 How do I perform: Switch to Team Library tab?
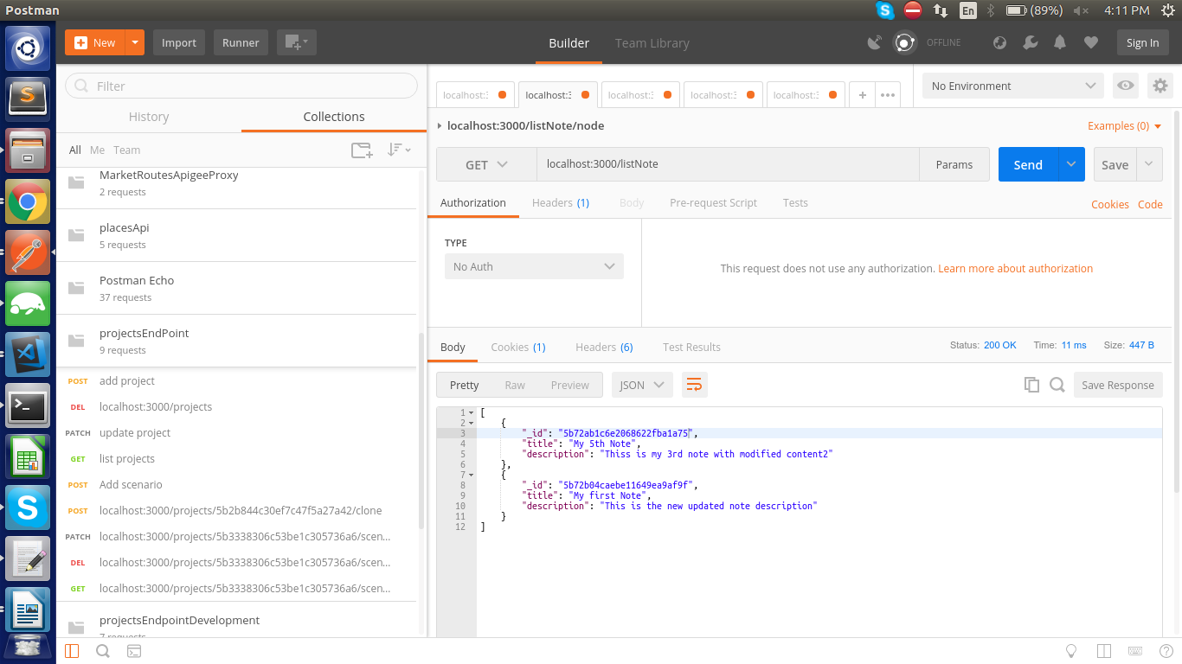coord(652,42)
